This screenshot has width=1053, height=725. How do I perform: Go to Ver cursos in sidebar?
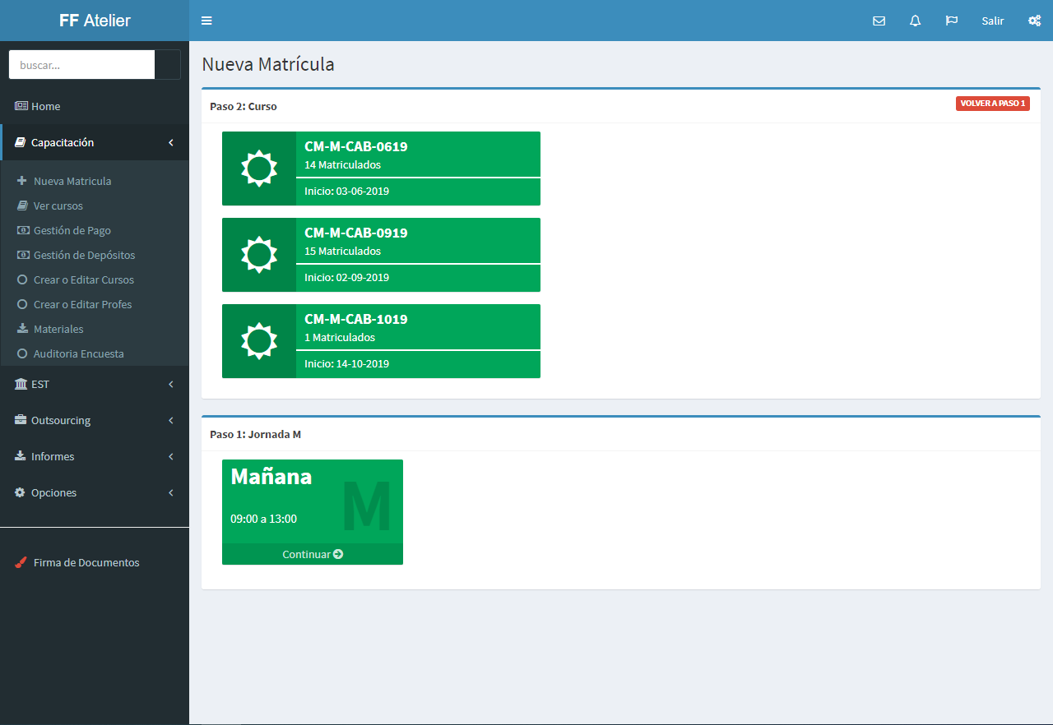[58, 205]
